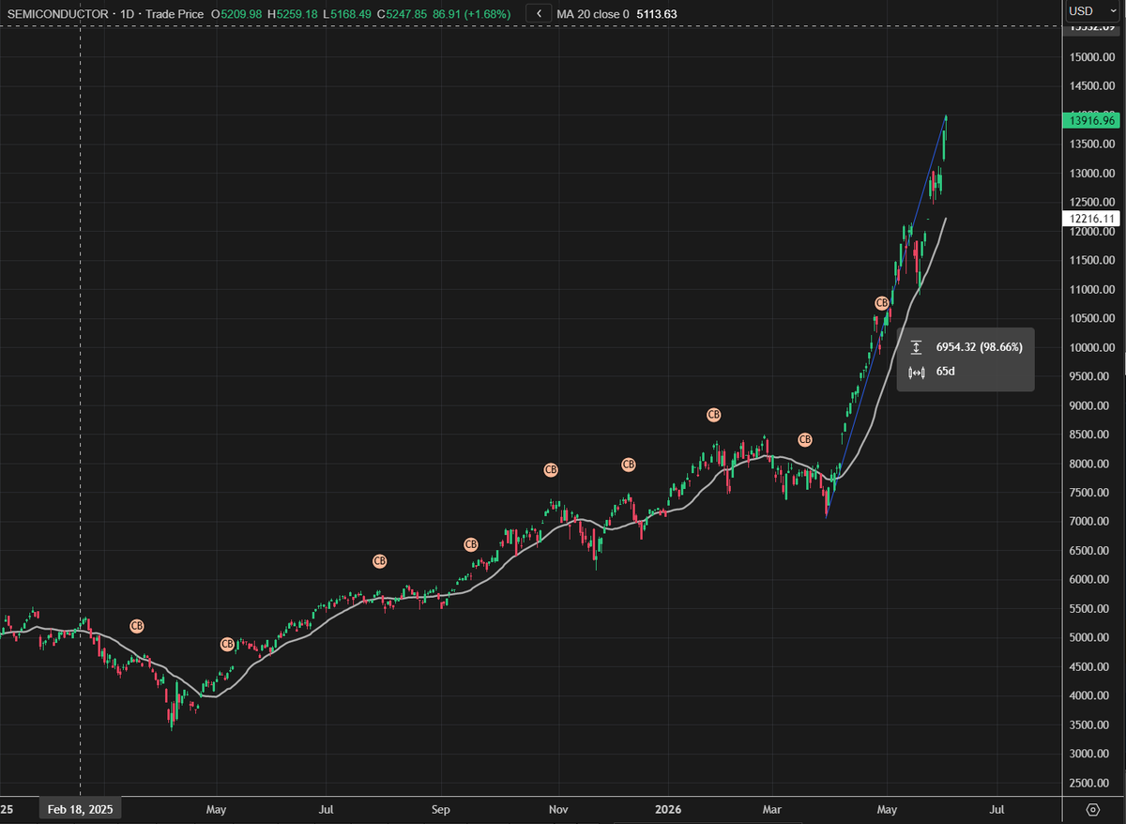Viewport: 1126px width, 824px height.
Task: Select the CB marker above the January 2026 peak
Action: click(713, 415)
